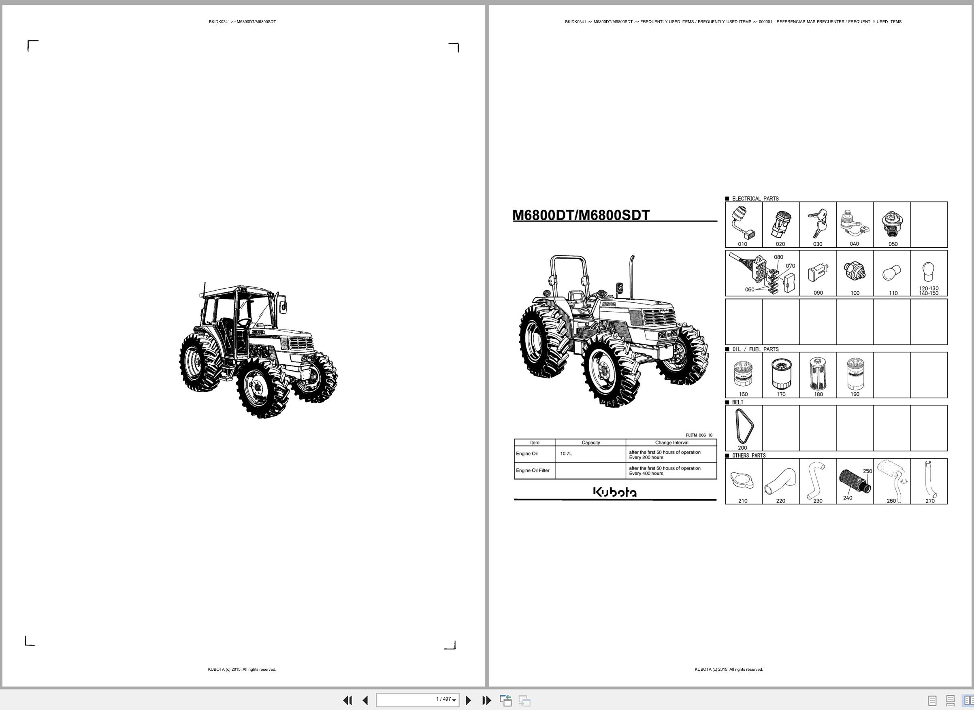Switch to continuous page view

tap(951, 701)
